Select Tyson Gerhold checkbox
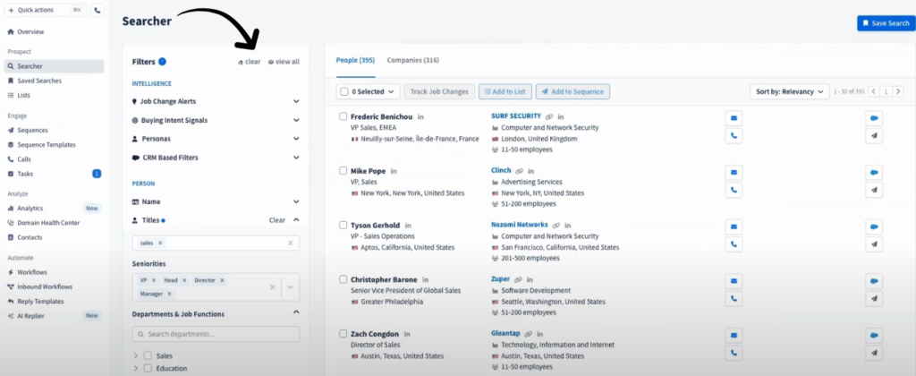The image size is (916, 376). (x=343, y=225)
